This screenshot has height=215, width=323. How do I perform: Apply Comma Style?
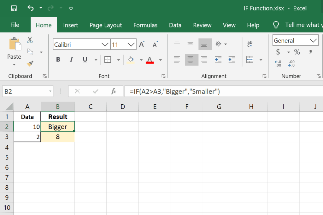click(310, 52)
